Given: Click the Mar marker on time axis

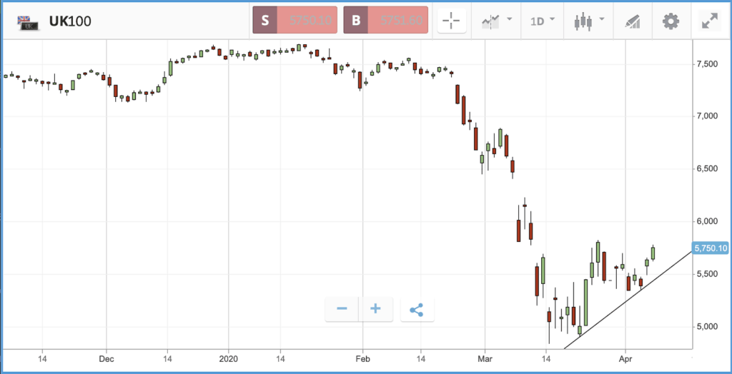Looking at the screenshot, I should 485,359.
